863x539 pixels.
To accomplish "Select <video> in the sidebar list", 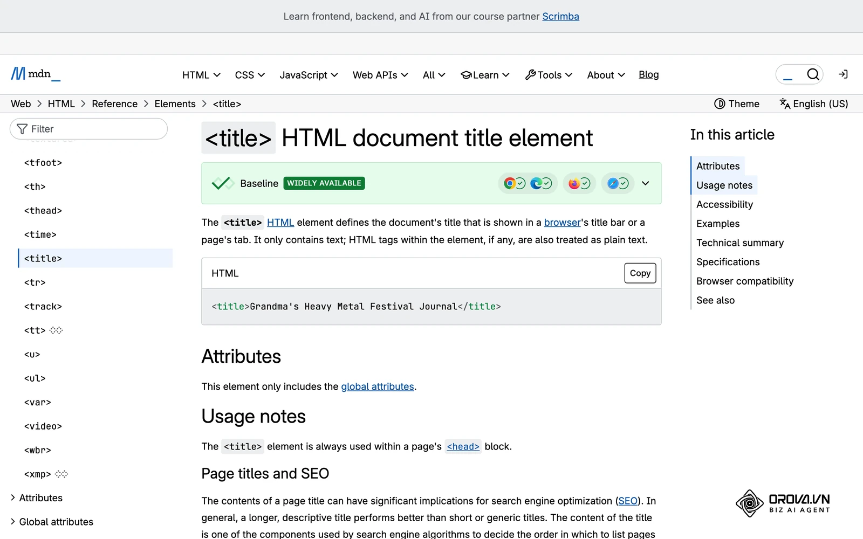I will [x=43, y=426].
